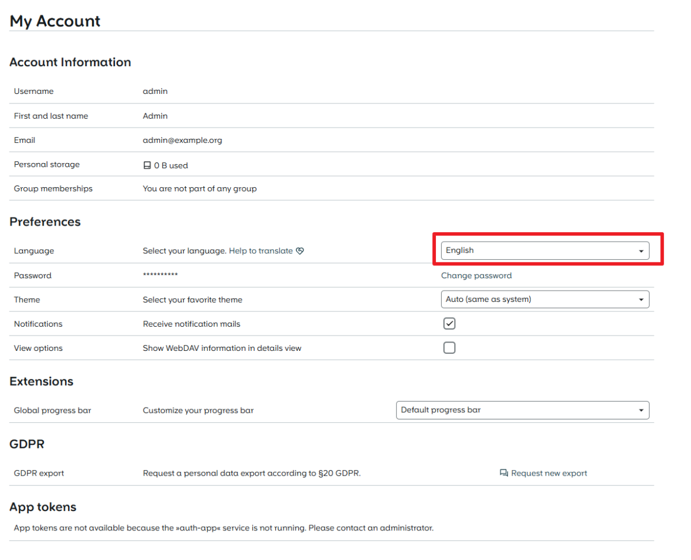Click Customize your progress bar text
691x560 pixels.
point(198,411)
